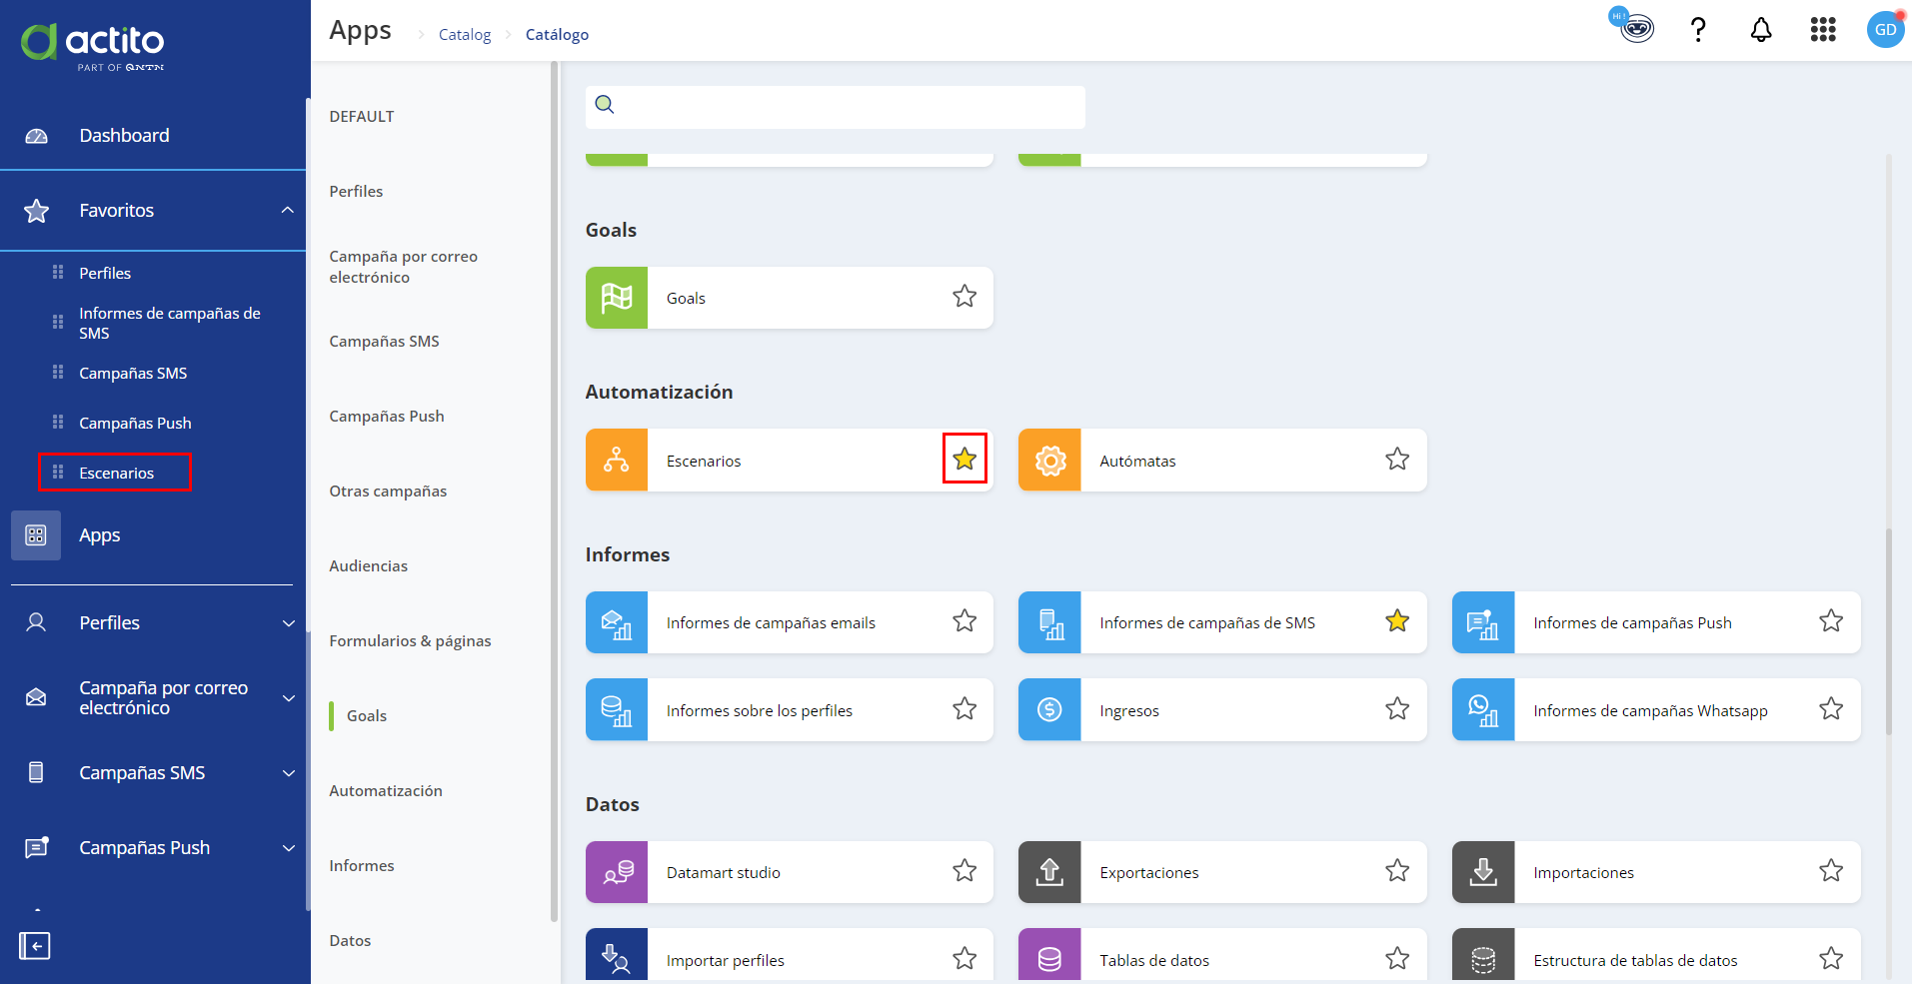The height and width of the screenshot is (984, 1912).
Task: Open the help question mark icon
Action: point(1698,30)
